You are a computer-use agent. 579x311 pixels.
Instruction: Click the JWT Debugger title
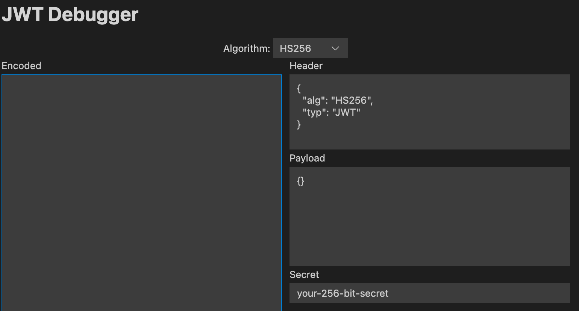pyautogui.click(x=70, y=14)
